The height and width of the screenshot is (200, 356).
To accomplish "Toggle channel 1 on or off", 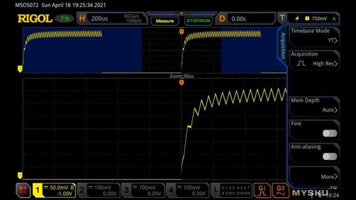I will click(37, 190).
